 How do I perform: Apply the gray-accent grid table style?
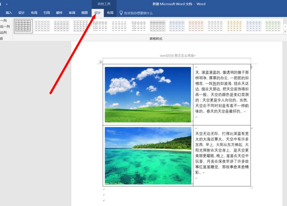pyautogui.click(x=215, y=26)
